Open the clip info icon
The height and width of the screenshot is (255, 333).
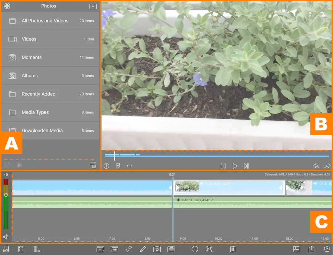(x=106, y=166)
